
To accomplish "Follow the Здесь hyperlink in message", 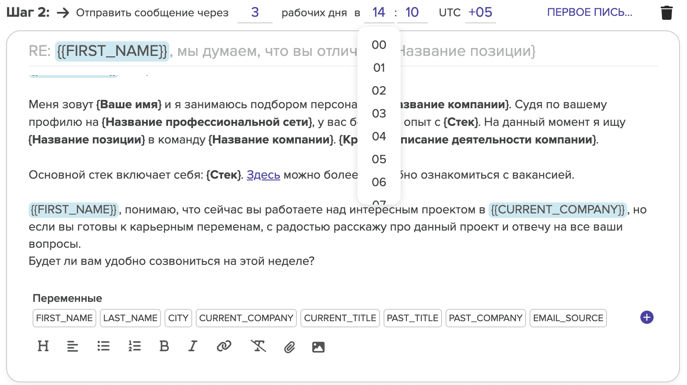I will tap(263, 175).
